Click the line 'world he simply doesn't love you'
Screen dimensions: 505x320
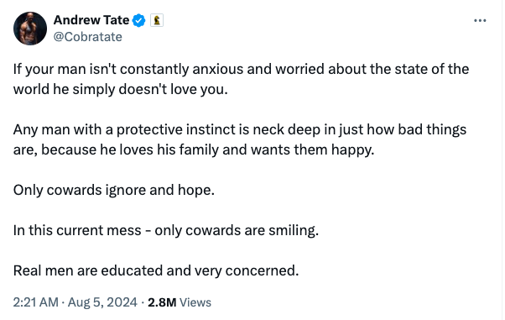[121, 89]
